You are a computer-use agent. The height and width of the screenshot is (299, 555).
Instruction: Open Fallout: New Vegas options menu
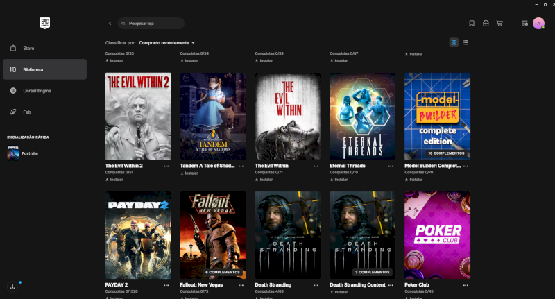pyautogui.click(x=241, y=285)
